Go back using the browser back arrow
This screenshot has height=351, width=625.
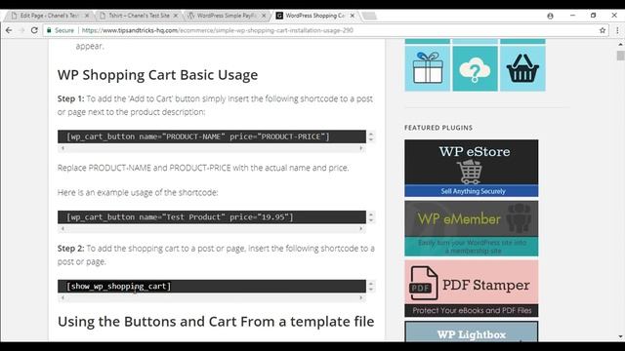click(x=9, y=30)
